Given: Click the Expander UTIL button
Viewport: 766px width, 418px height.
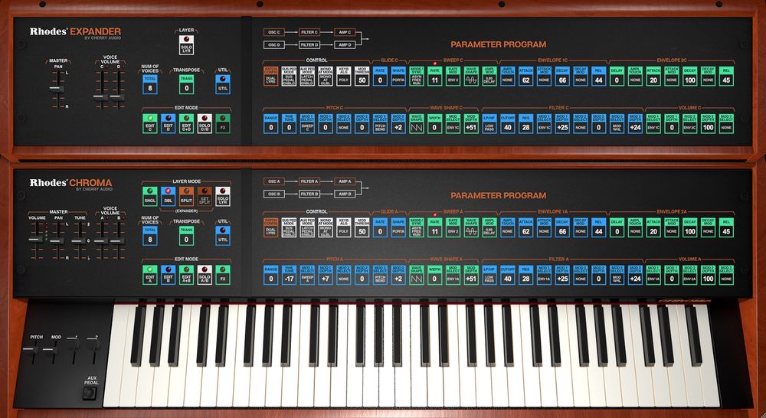Looking at the screenshot, I should (x=223, y=84).
